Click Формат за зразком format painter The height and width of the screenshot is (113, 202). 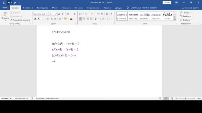20,20
